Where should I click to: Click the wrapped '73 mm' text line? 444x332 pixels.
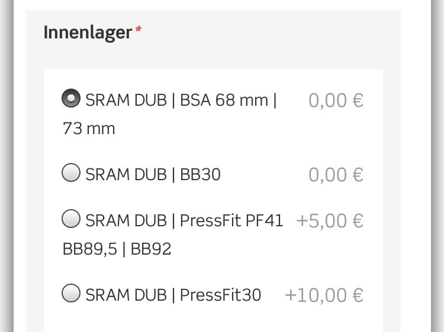tap(89, 129)
